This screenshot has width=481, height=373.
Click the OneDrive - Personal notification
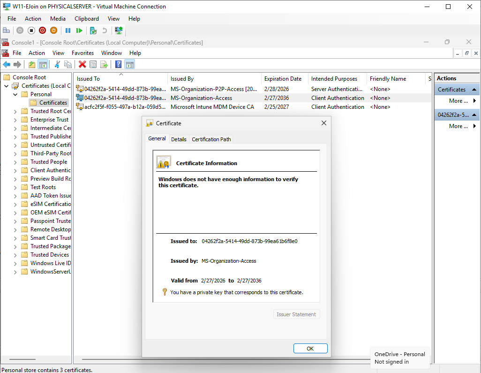coord(400,358)
